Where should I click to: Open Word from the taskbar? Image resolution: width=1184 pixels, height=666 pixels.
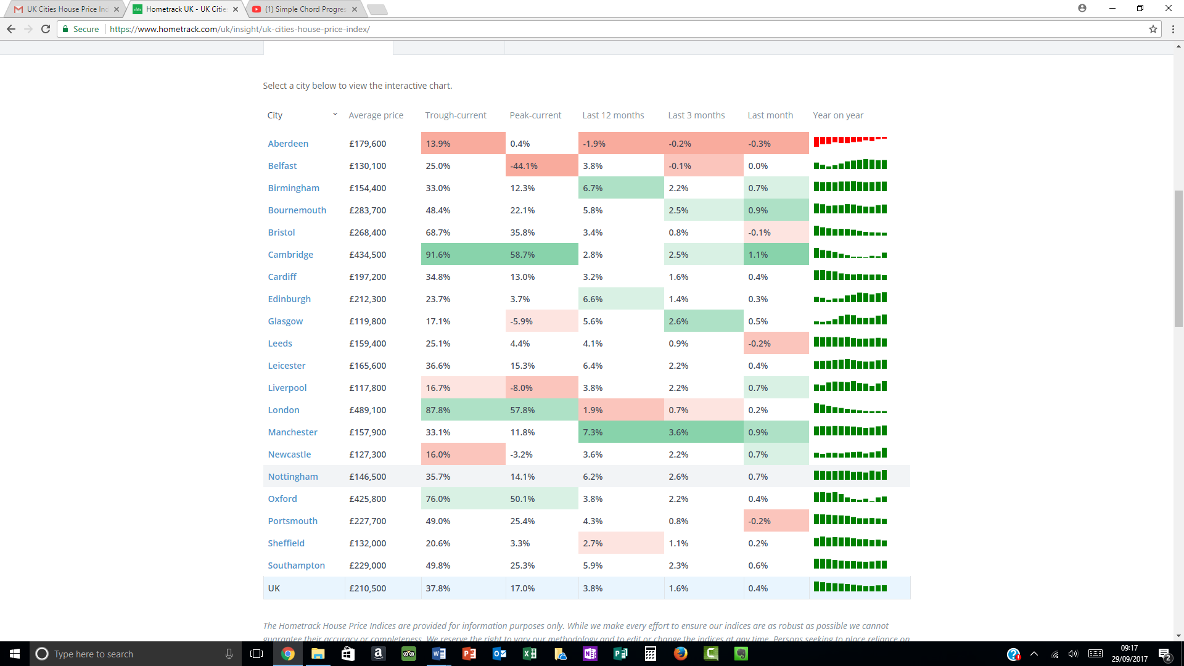point(439,654)
